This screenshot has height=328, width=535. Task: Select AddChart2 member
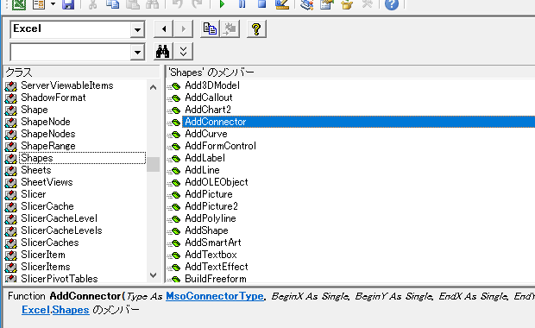point(208,110)
